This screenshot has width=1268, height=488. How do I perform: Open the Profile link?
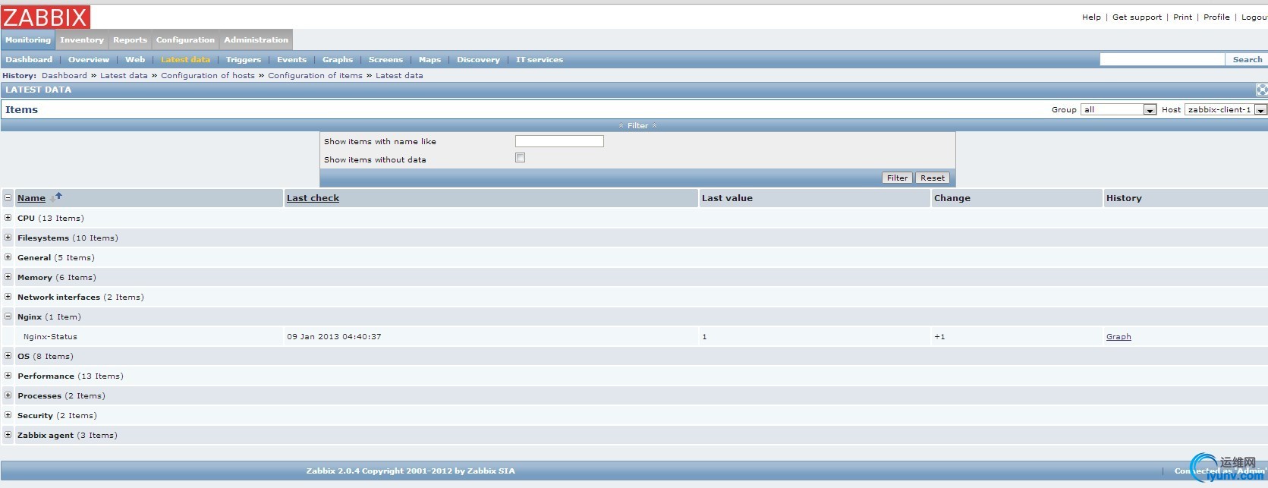pos(1216,17)
